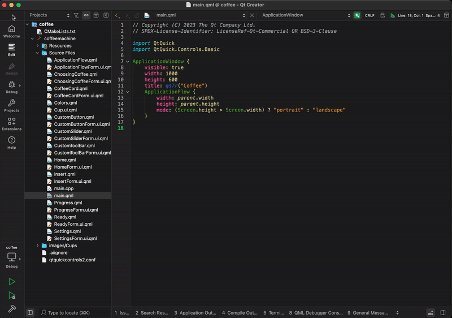Collapse the Source Files folder

tap(38, 53)
